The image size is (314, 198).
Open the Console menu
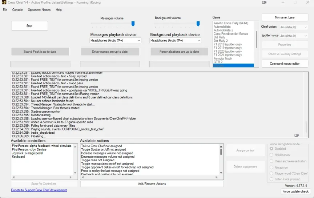17,9
